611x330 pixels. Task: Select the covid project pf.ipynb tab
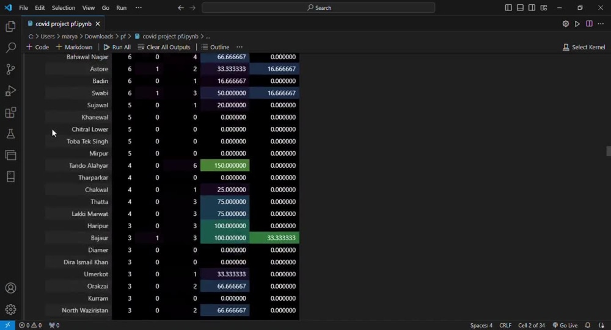tap(64, 24)
